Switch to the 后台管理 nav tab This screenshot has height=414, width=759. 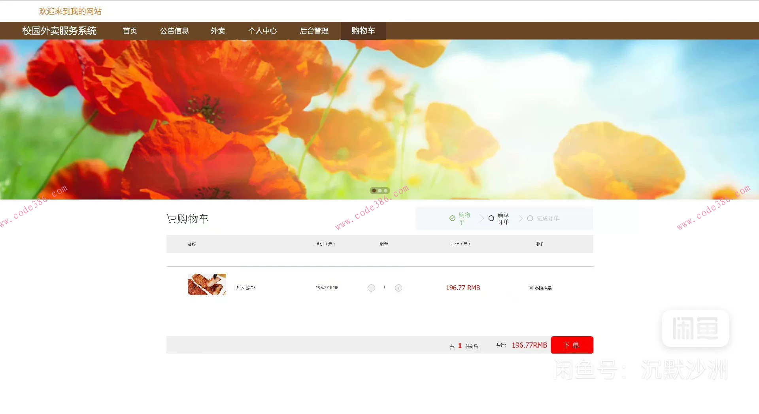pyautogui.click(x=314, y=31)
